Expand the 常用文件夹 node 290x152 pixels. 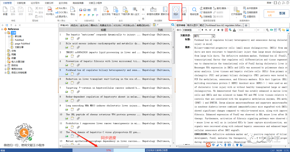point(6,69)
